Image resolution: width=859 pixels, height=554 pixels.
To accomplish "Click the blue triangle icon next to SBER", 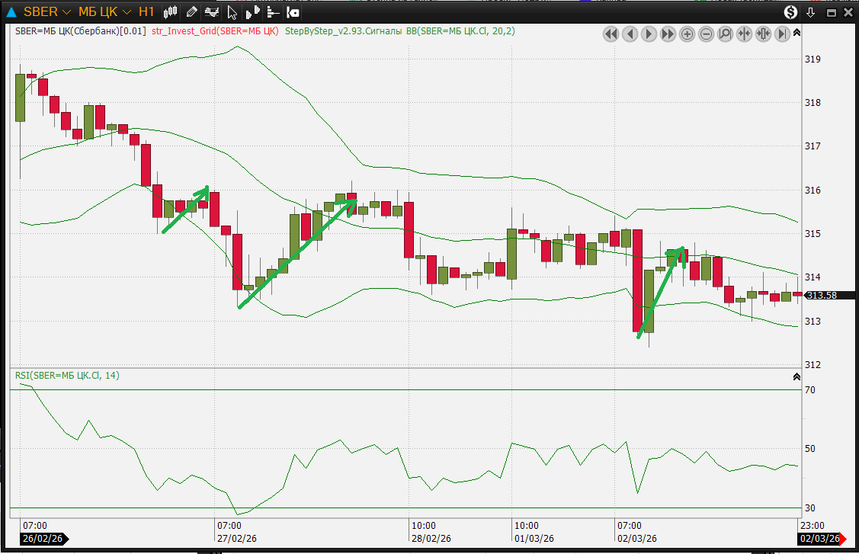I will (x=11, y=12).
